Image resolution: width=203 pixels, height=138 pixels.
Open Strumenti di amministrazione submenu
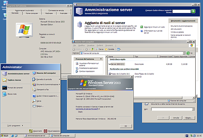click(46, 85)
